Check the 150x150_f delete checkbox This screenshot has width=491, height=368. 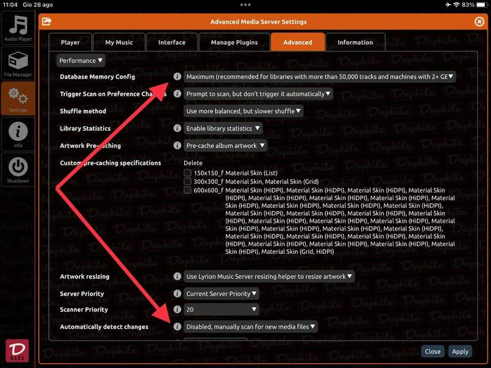point(188,173)
